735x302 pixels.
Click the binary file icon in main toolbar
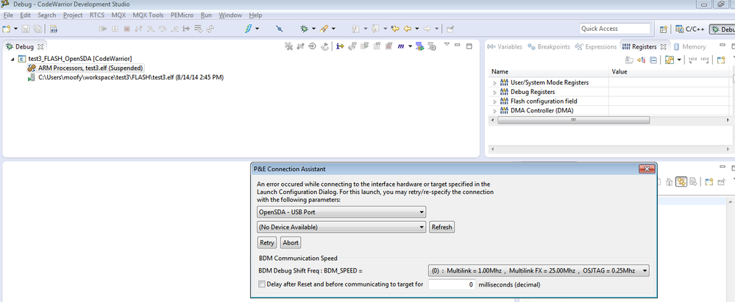click(x=54, y=29)
